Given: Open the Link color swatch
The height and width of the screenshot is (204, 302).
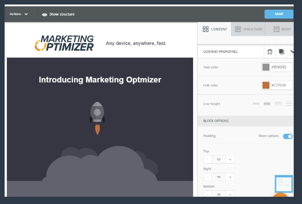Looking at the screenshot, I should [266, 85].
